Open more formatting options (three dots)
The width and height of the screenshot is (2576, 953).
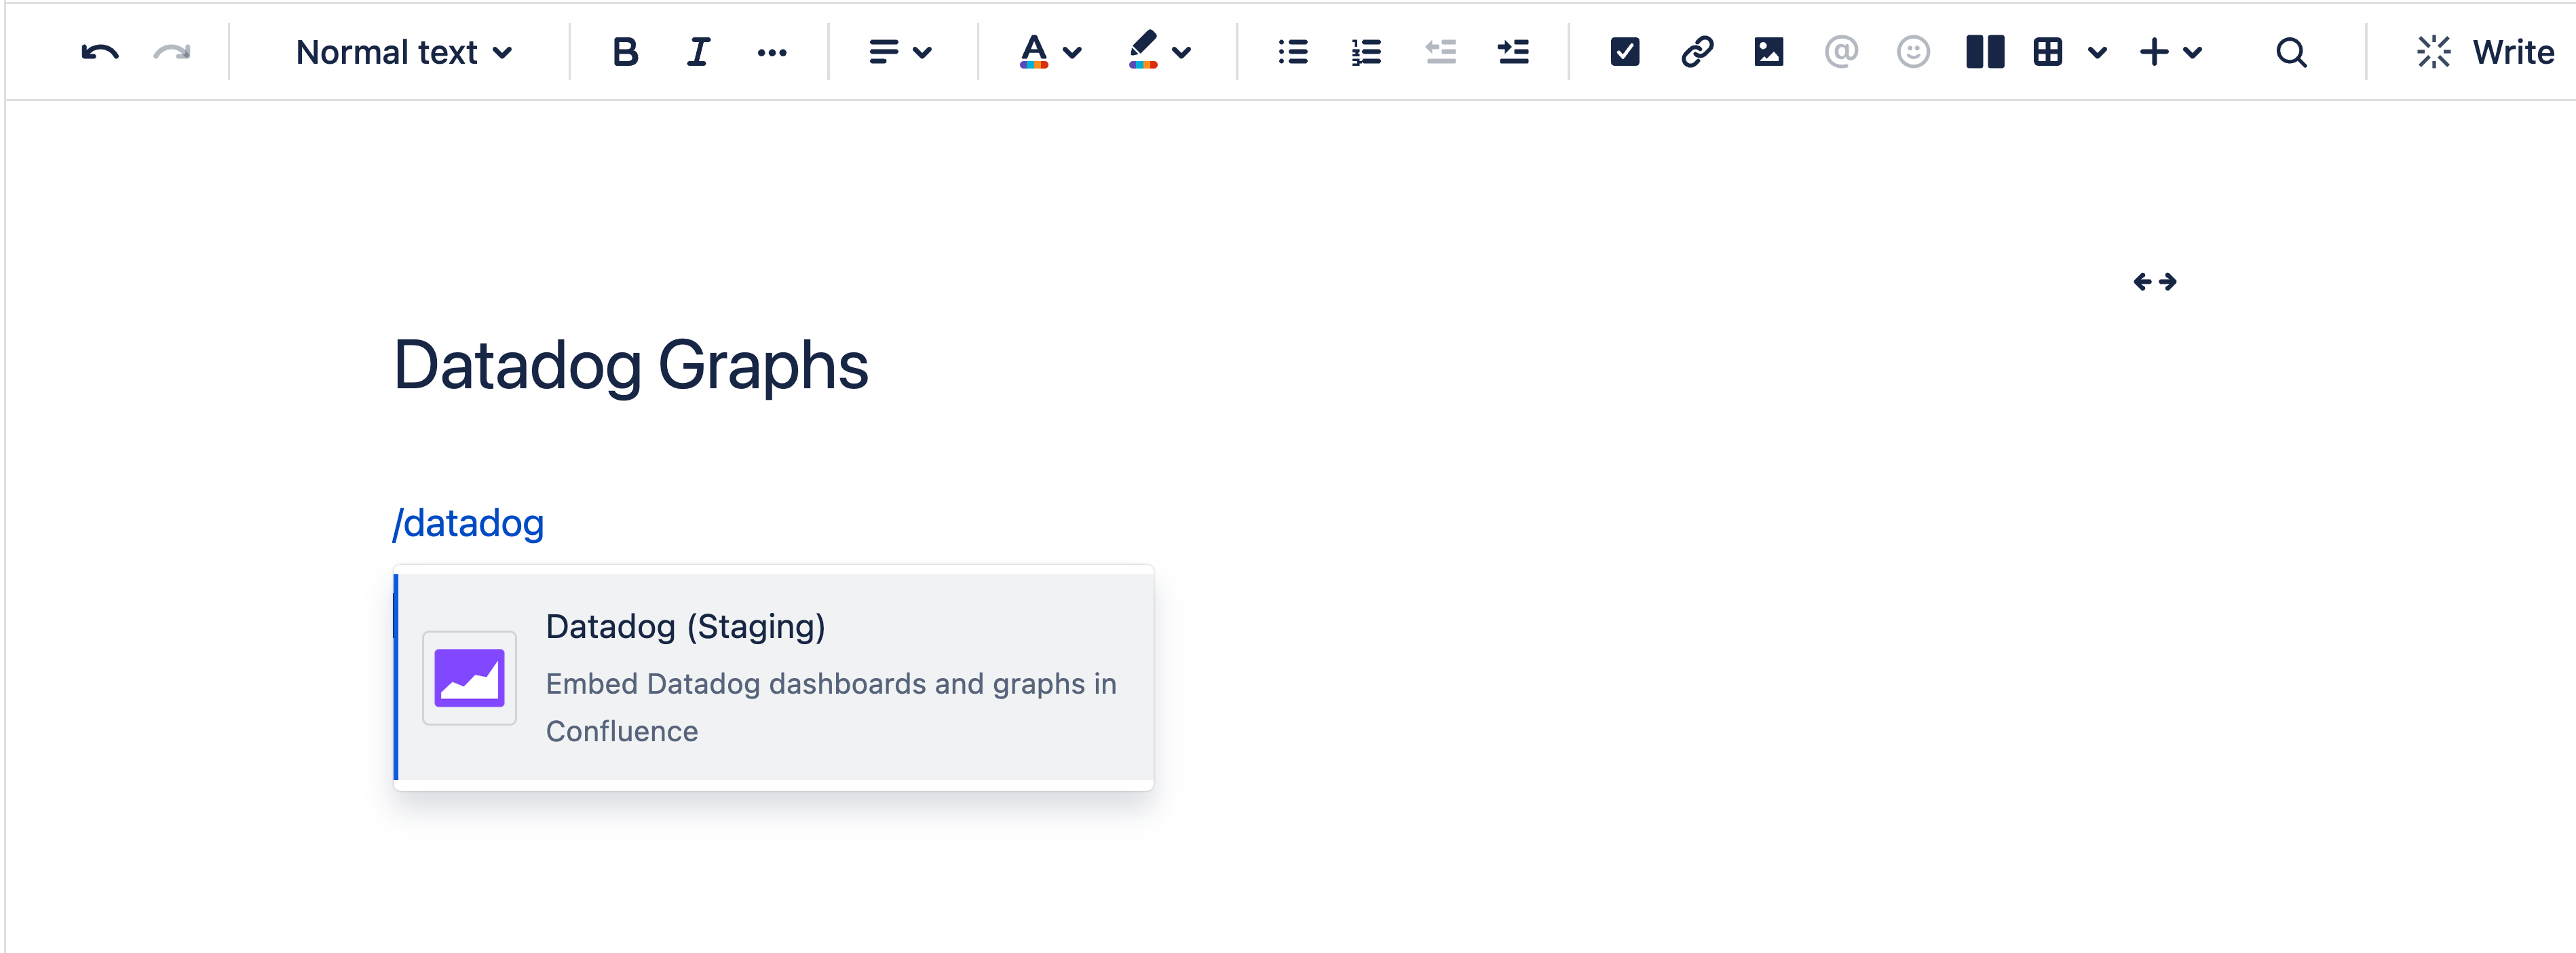coord(771,53)
